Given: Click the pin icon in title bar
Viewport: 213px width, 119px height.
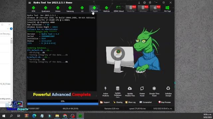Looking at the screenshot, I should 139,3.
